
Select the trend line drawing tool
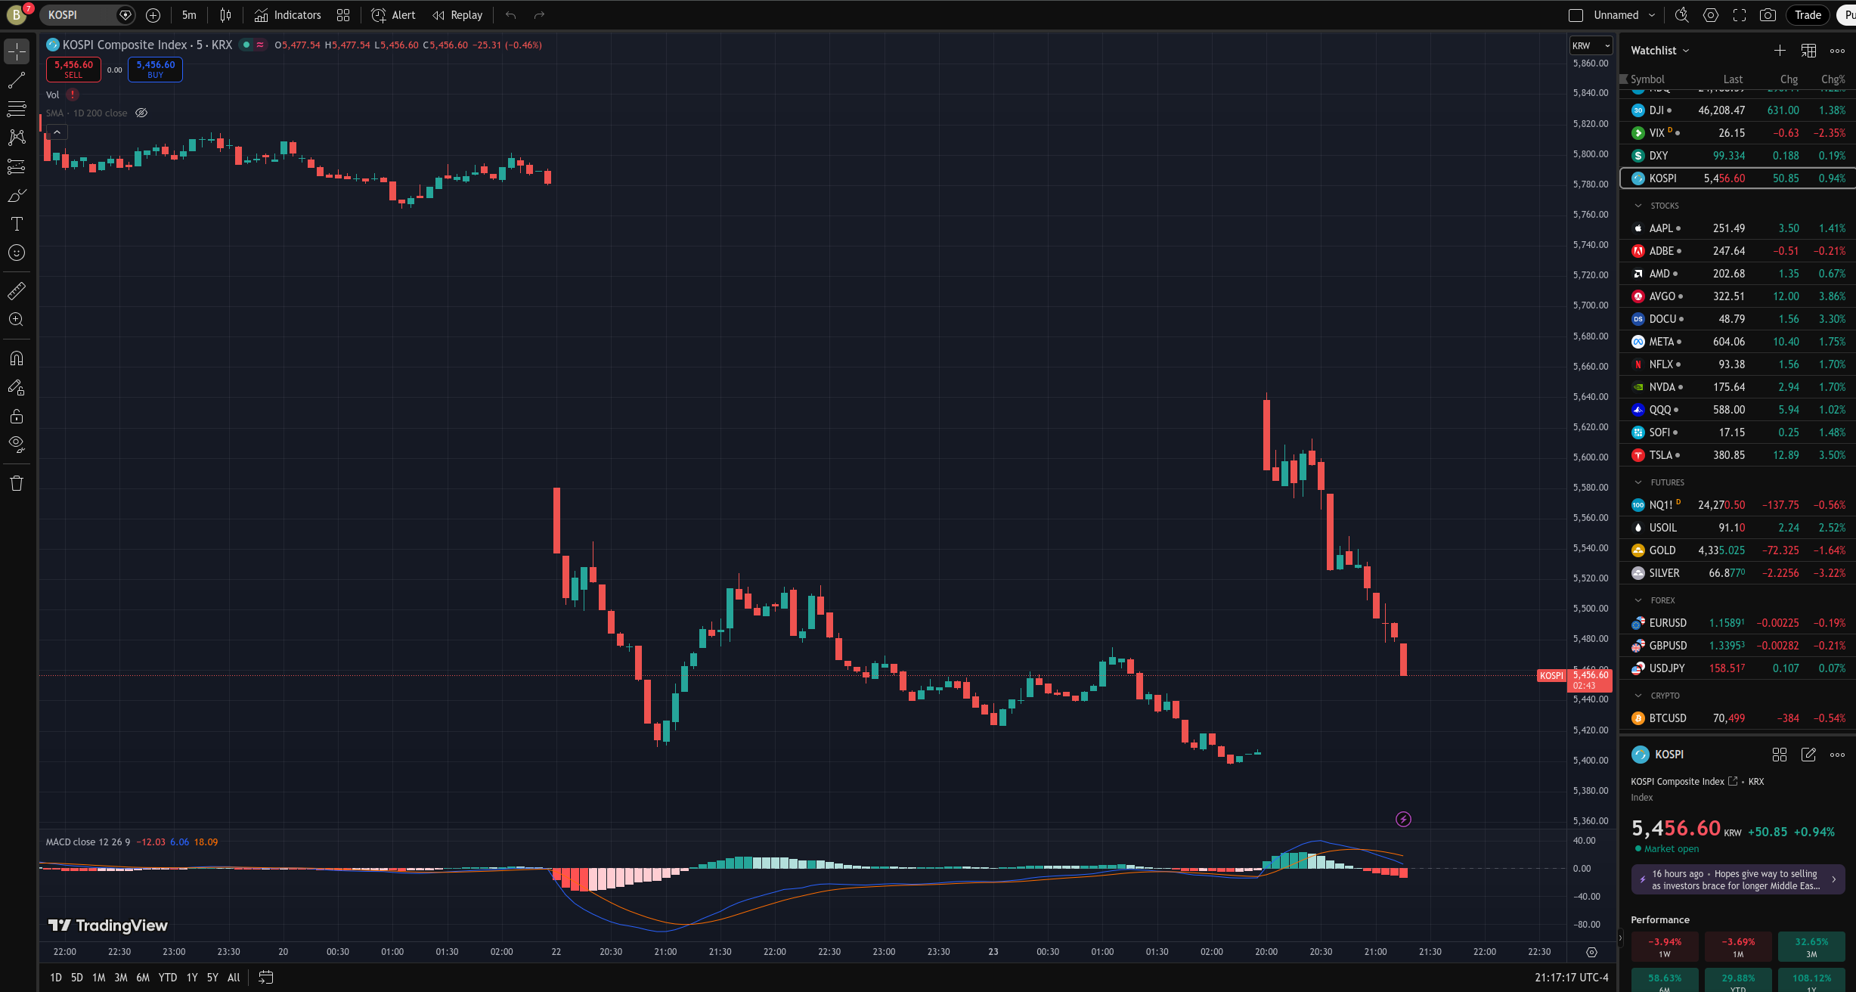coord(17,80)
